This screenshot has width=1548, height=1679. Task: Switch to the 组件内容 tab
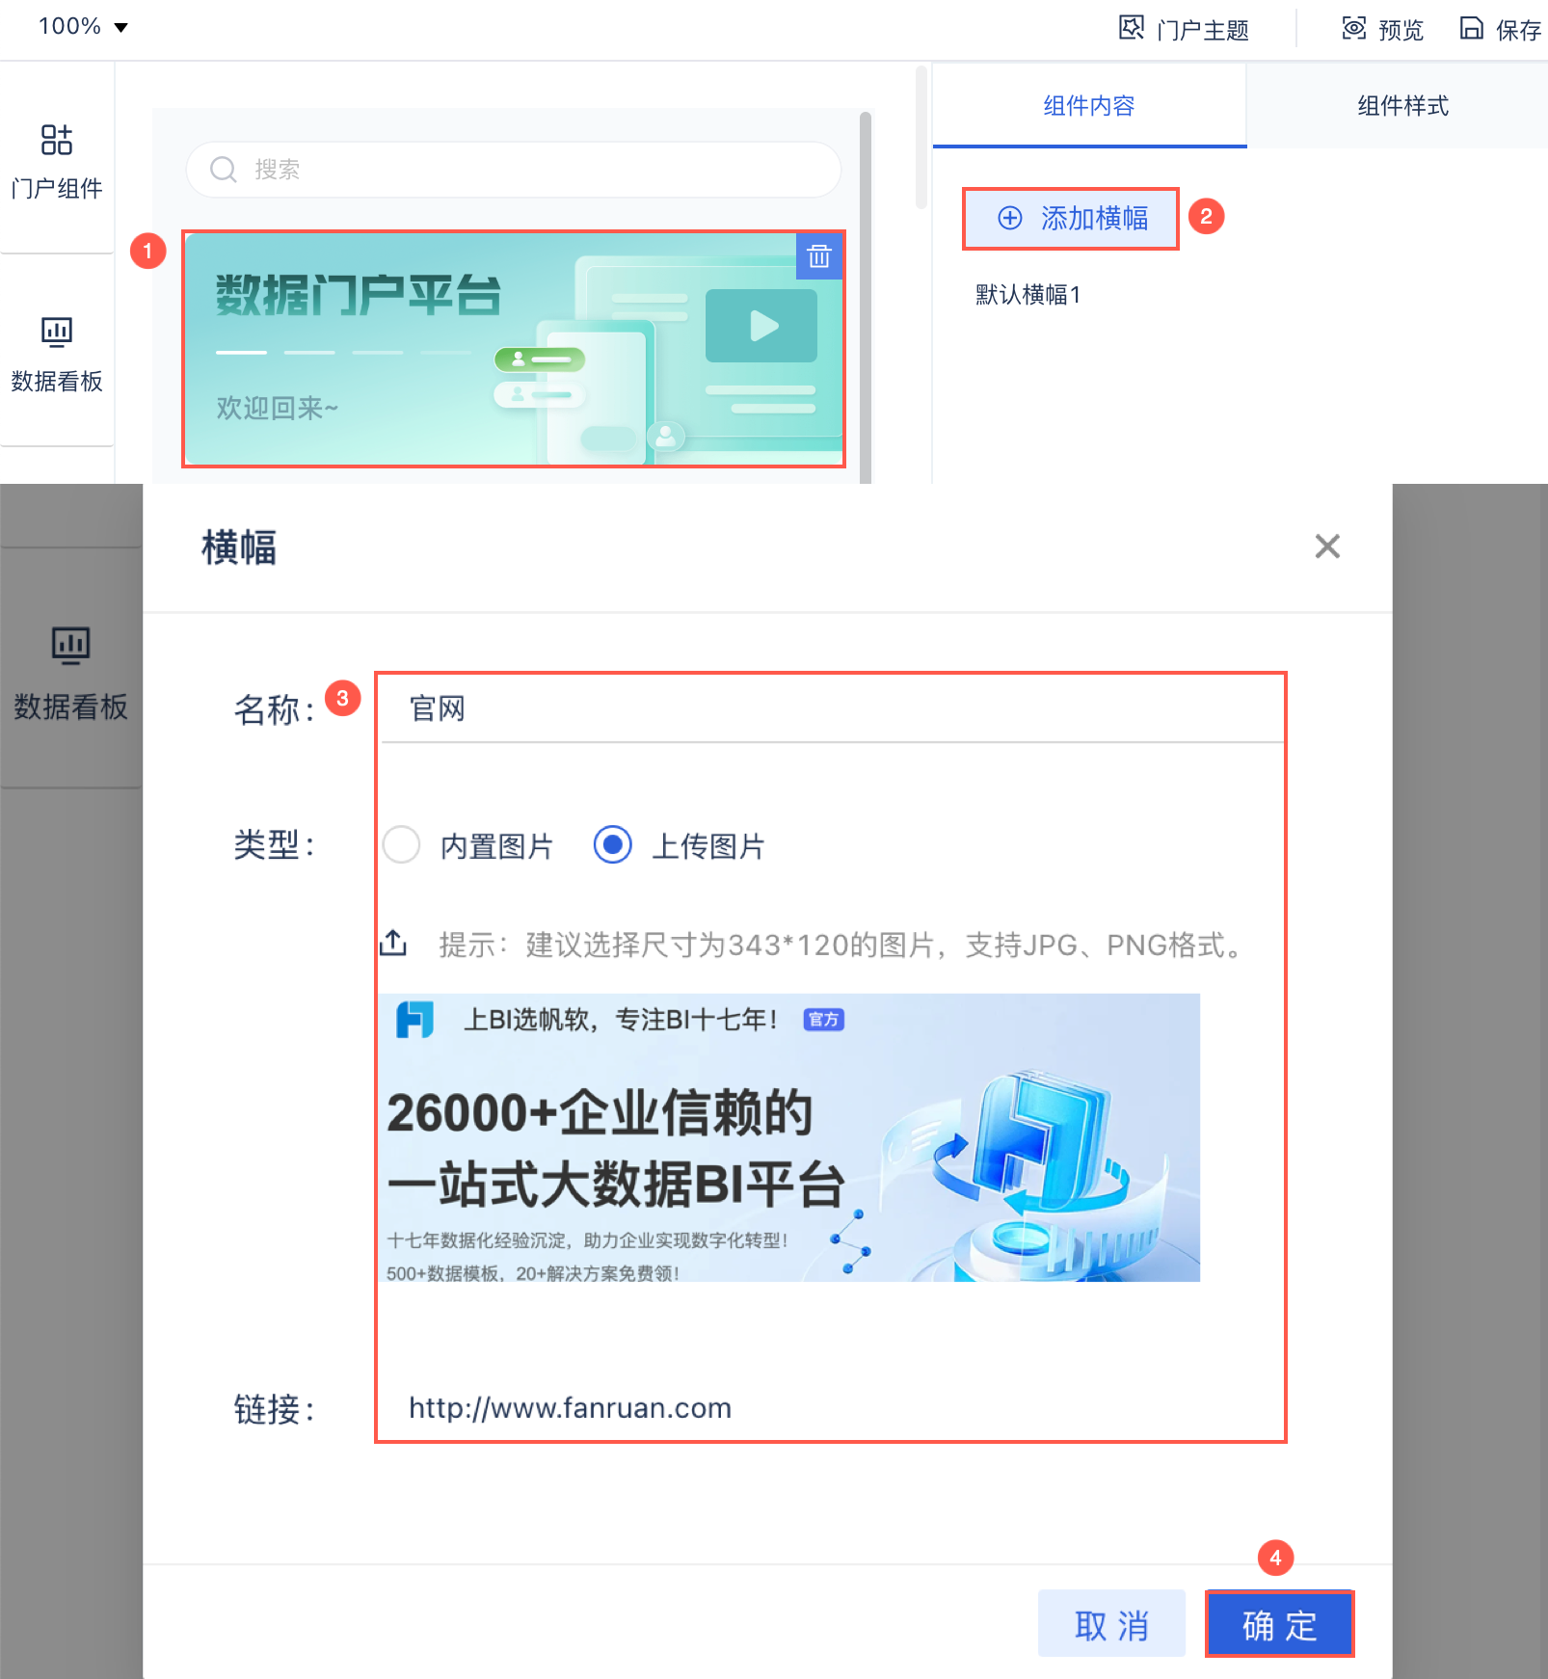(x=1089, y=105)
